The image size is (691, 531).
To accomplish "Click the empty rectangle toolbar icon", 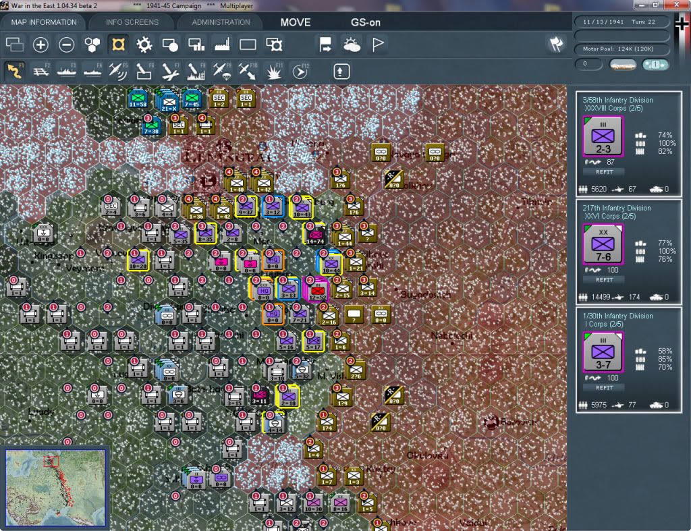I will (248, 45).
